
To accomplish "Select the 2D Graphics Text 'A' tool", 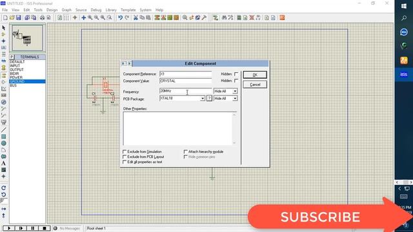I will 3,163.
